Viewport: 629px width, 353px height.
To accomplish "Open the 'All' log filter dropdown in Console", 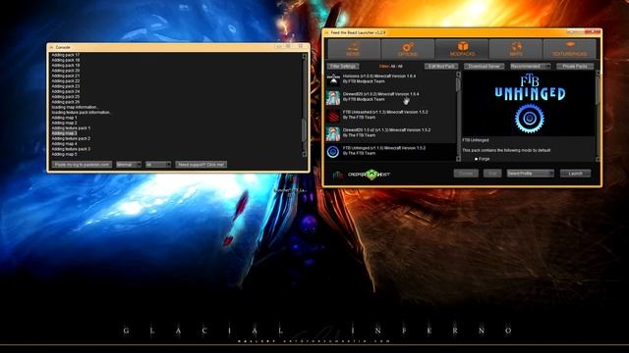I will [x=158, y=165].
